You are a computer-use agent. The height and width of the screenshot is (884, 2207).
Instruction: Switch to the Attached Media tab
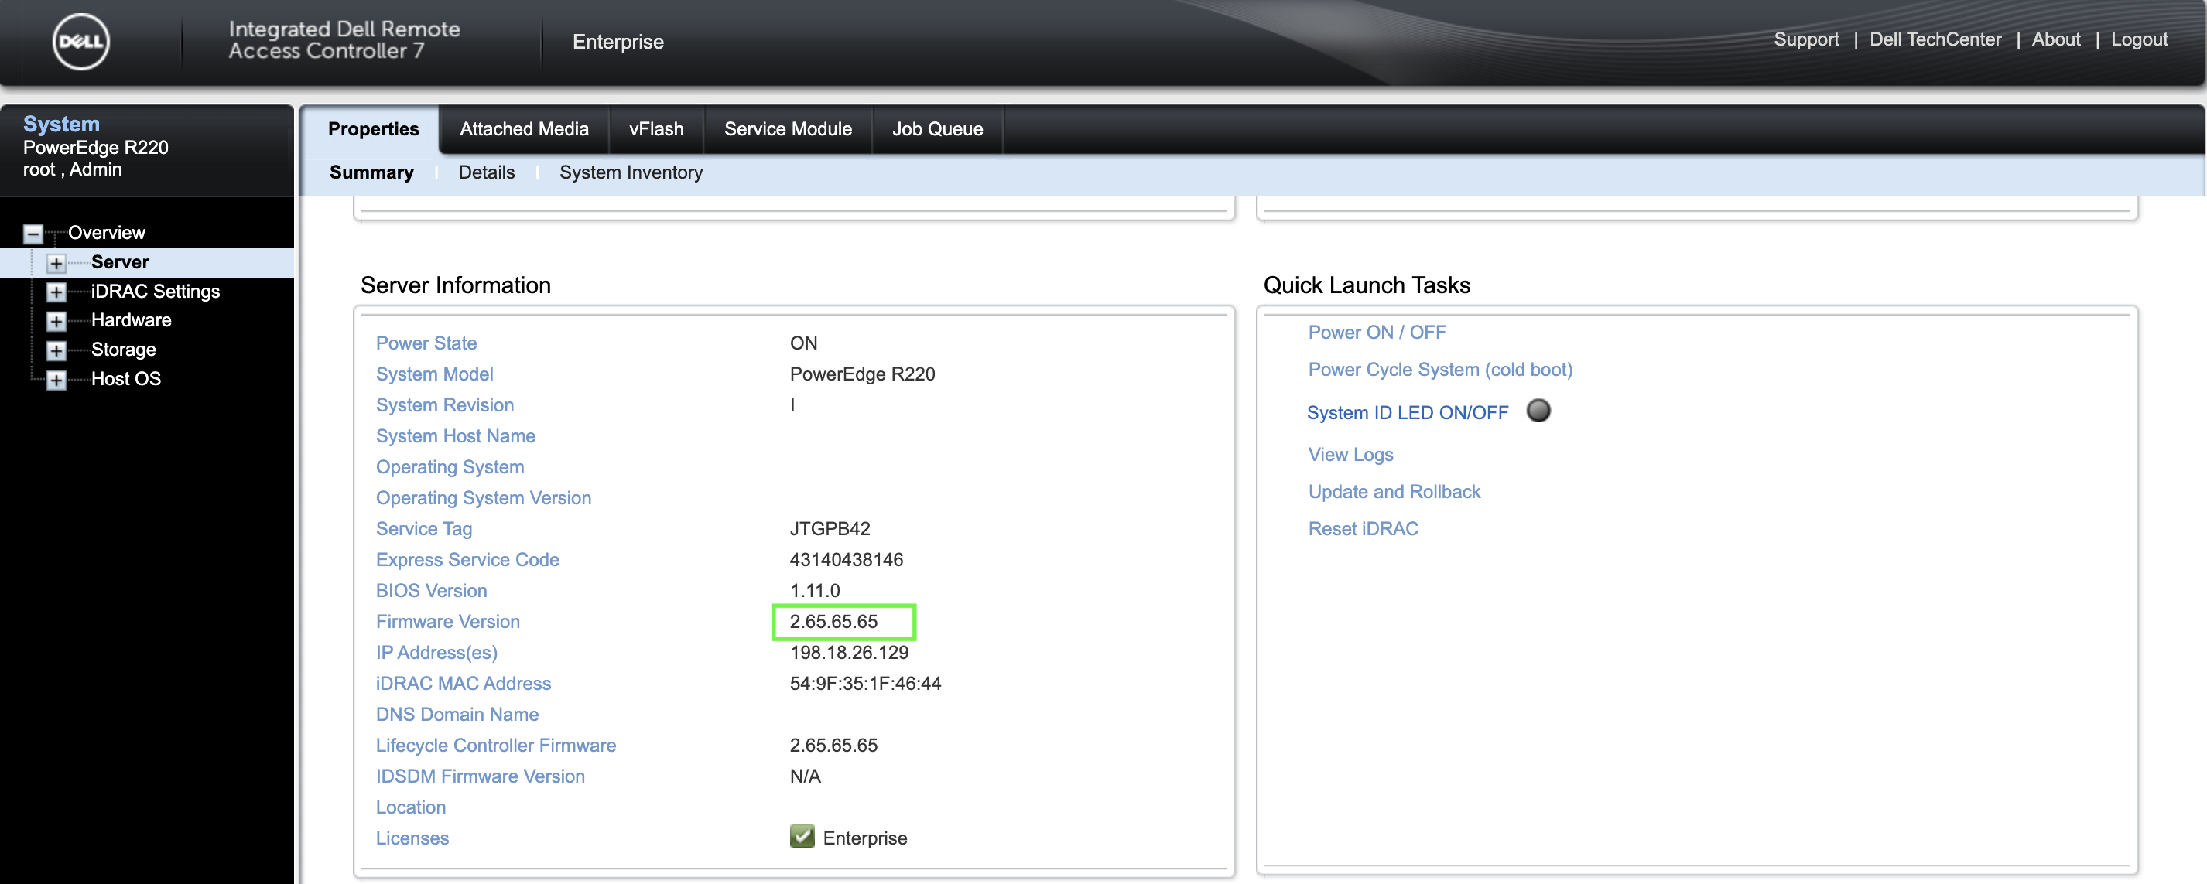coord(523,129)
